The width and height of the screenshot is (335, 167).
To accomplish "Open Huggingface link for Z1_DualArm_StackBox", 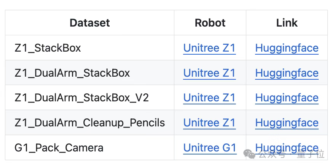I will 287,73.
